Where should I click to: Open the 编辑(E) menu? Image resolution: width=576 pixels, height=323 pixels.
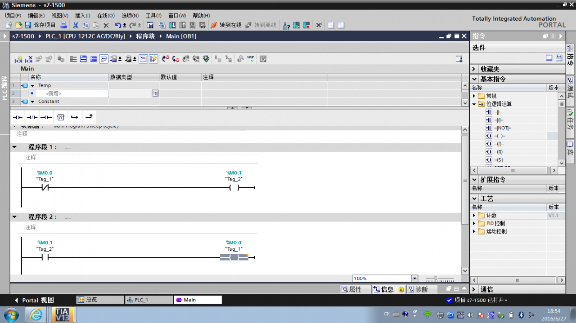(36, 16)
